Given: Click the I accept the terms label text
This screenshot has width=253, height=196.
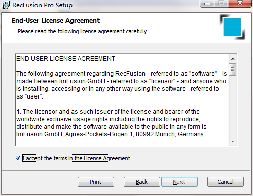Looking at the screenshot, I should (77, 158).
